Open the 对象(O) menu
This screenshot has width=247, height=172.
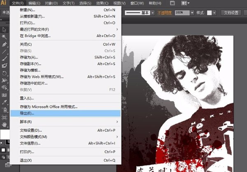coord(51,3)
